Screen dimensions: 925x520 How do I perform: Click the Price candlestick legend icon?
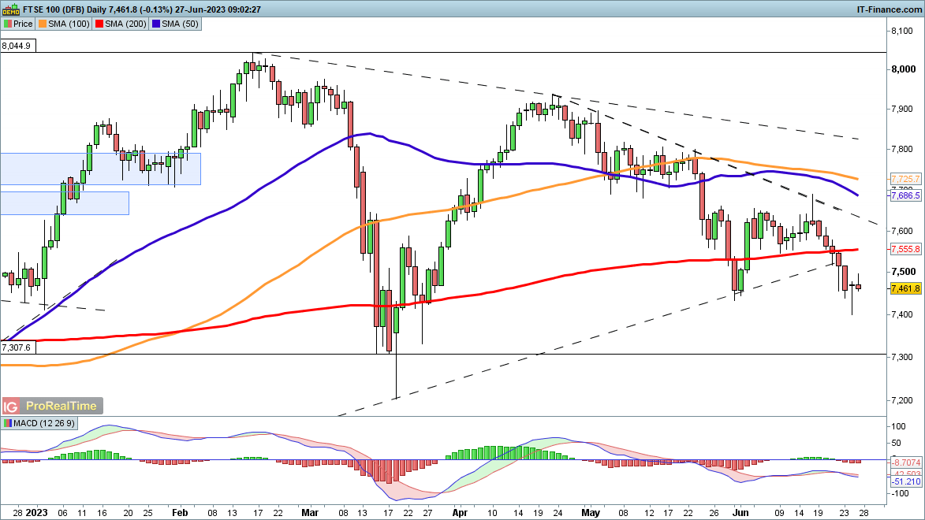pyautogui.click(x=7, y=24)
